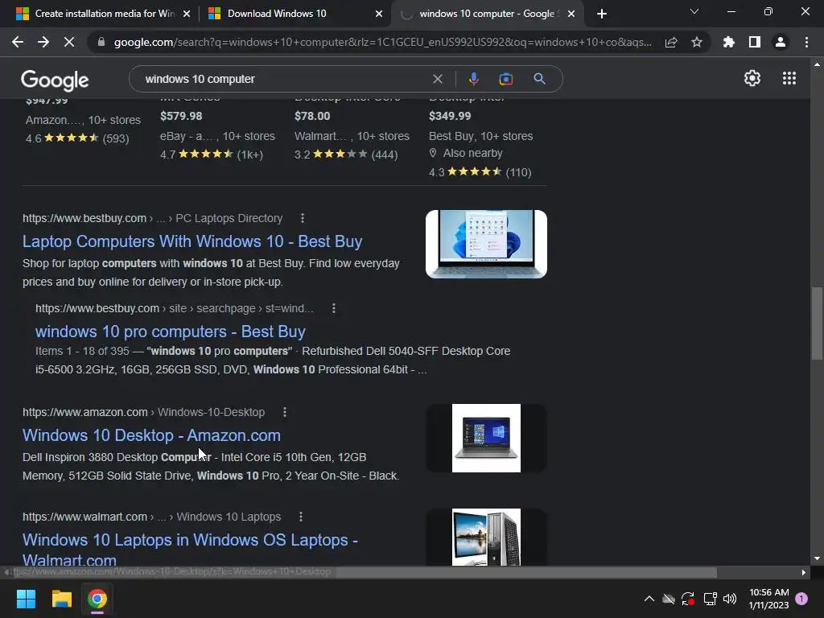
Task: Click the cloud offline tray icon
Action: tap(669, 599)
